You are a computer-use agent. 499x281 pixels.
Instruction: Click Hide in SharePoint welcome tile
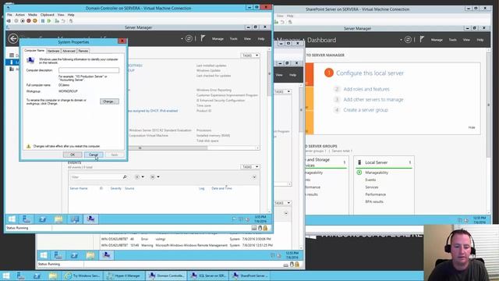click(472, 127)
